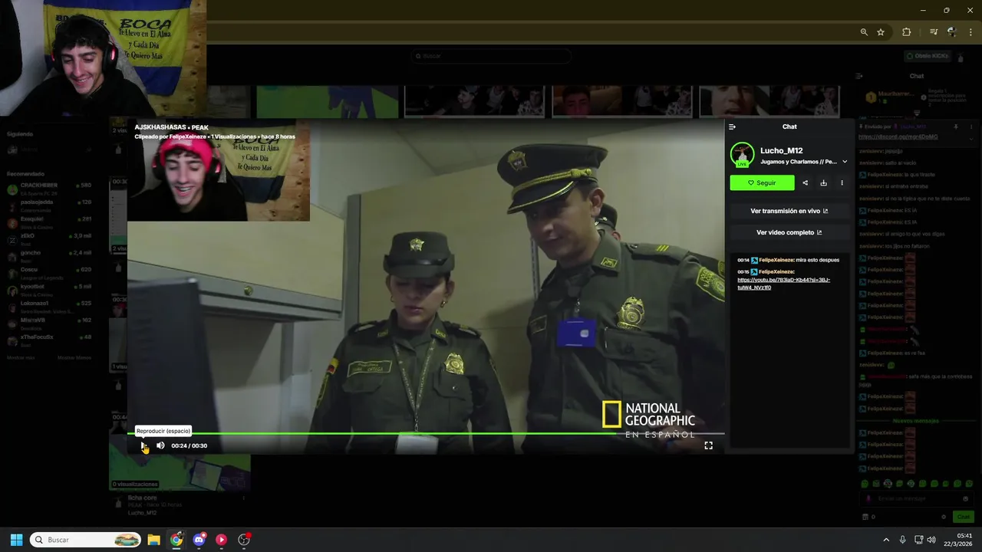Click the taskbar Buscar search box

[86, 540]
